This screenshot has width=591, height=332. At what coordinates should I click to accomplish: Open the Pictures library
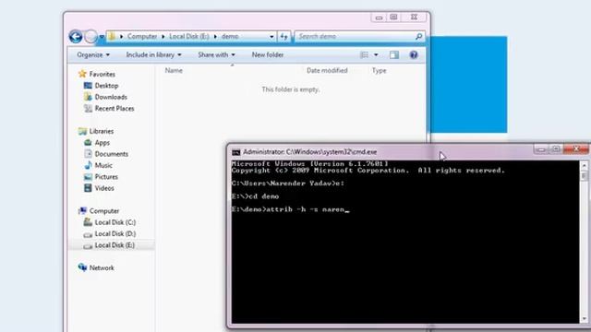pyautogui.click(x=106, y=176)
